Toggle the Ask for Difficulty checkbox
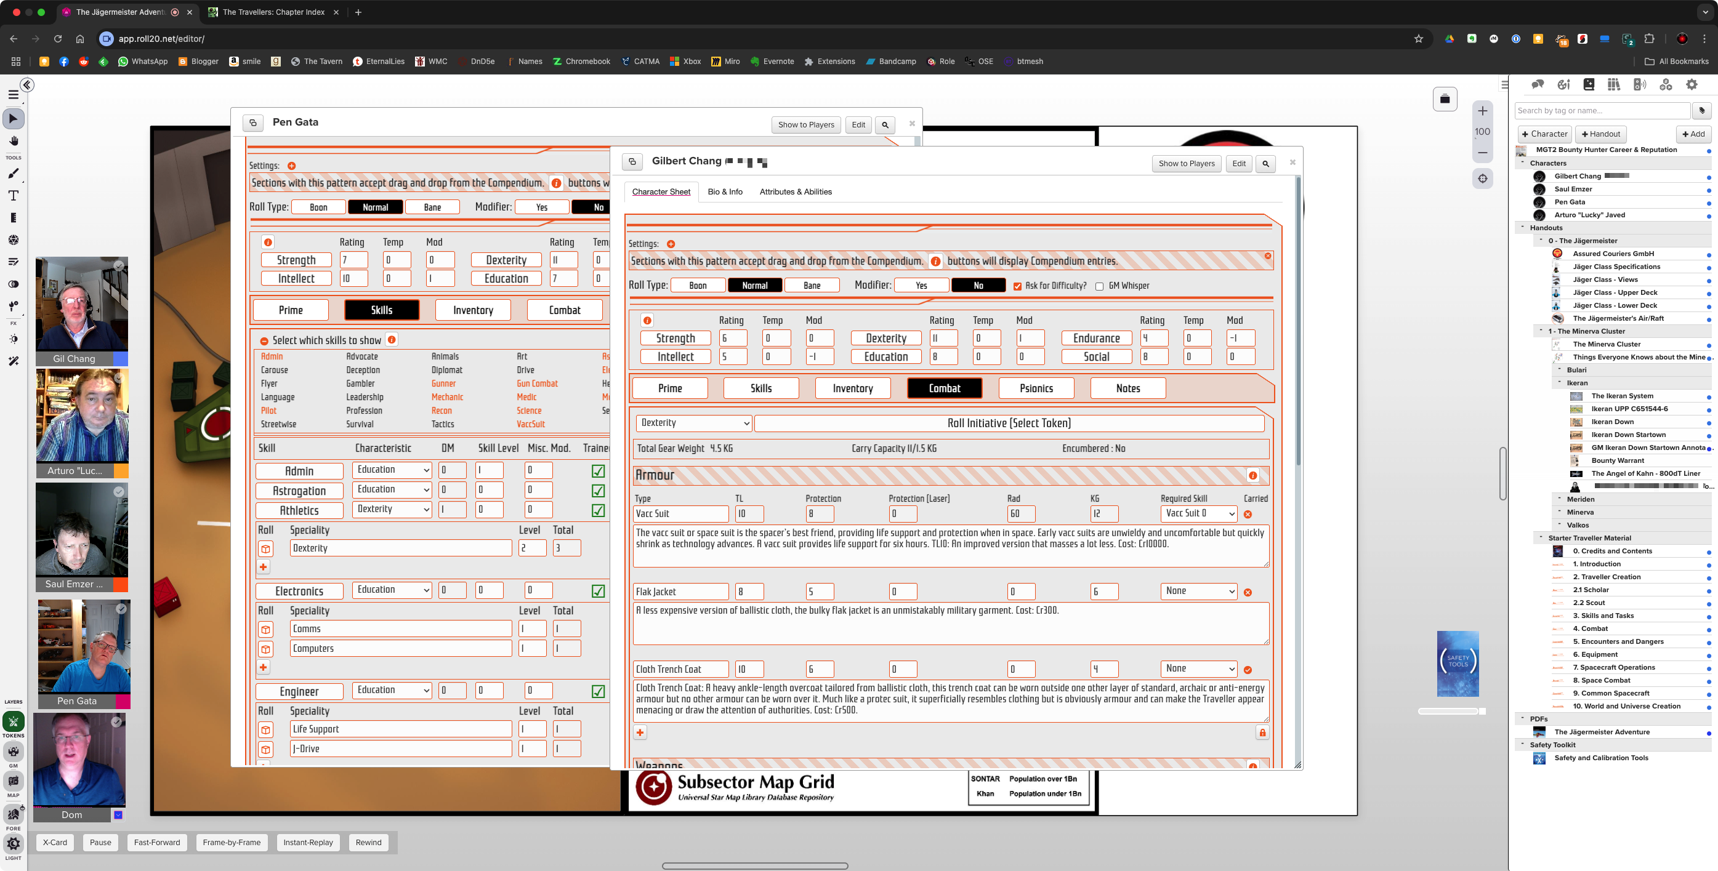This screenshot has width=1718, height=871. [x=1017, y=286]
